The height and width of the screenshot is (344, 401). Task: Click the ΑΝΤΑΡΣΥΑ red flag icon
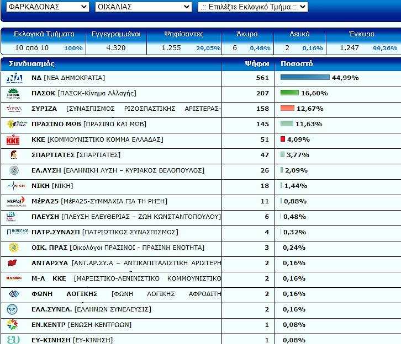tap(13, 263)
